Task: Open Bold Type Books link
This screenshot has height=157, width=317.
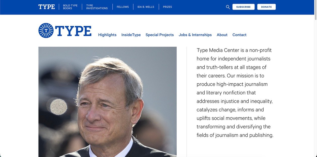Action: point(70,7)
